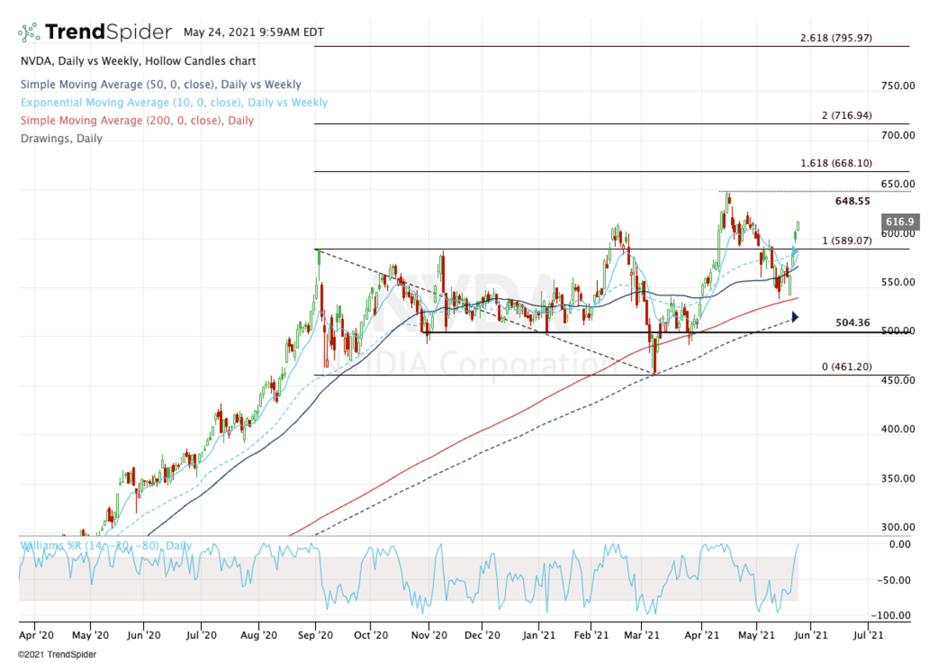938x663 pixels.
Task: Click the 648.55 resistance price label
Action: click(853, 201)
